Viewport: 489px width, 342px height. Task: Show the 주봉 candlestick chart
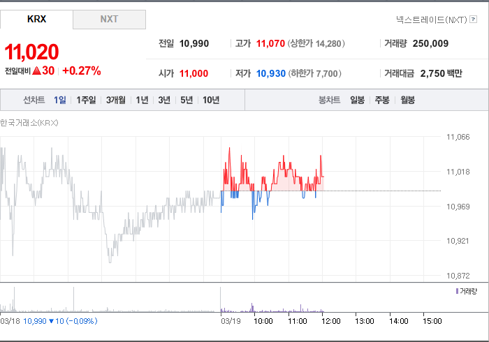point(382,100)
